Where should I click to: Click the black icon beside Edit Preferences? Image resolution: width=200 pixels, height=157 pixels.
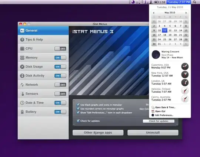[x=153, y=115]
